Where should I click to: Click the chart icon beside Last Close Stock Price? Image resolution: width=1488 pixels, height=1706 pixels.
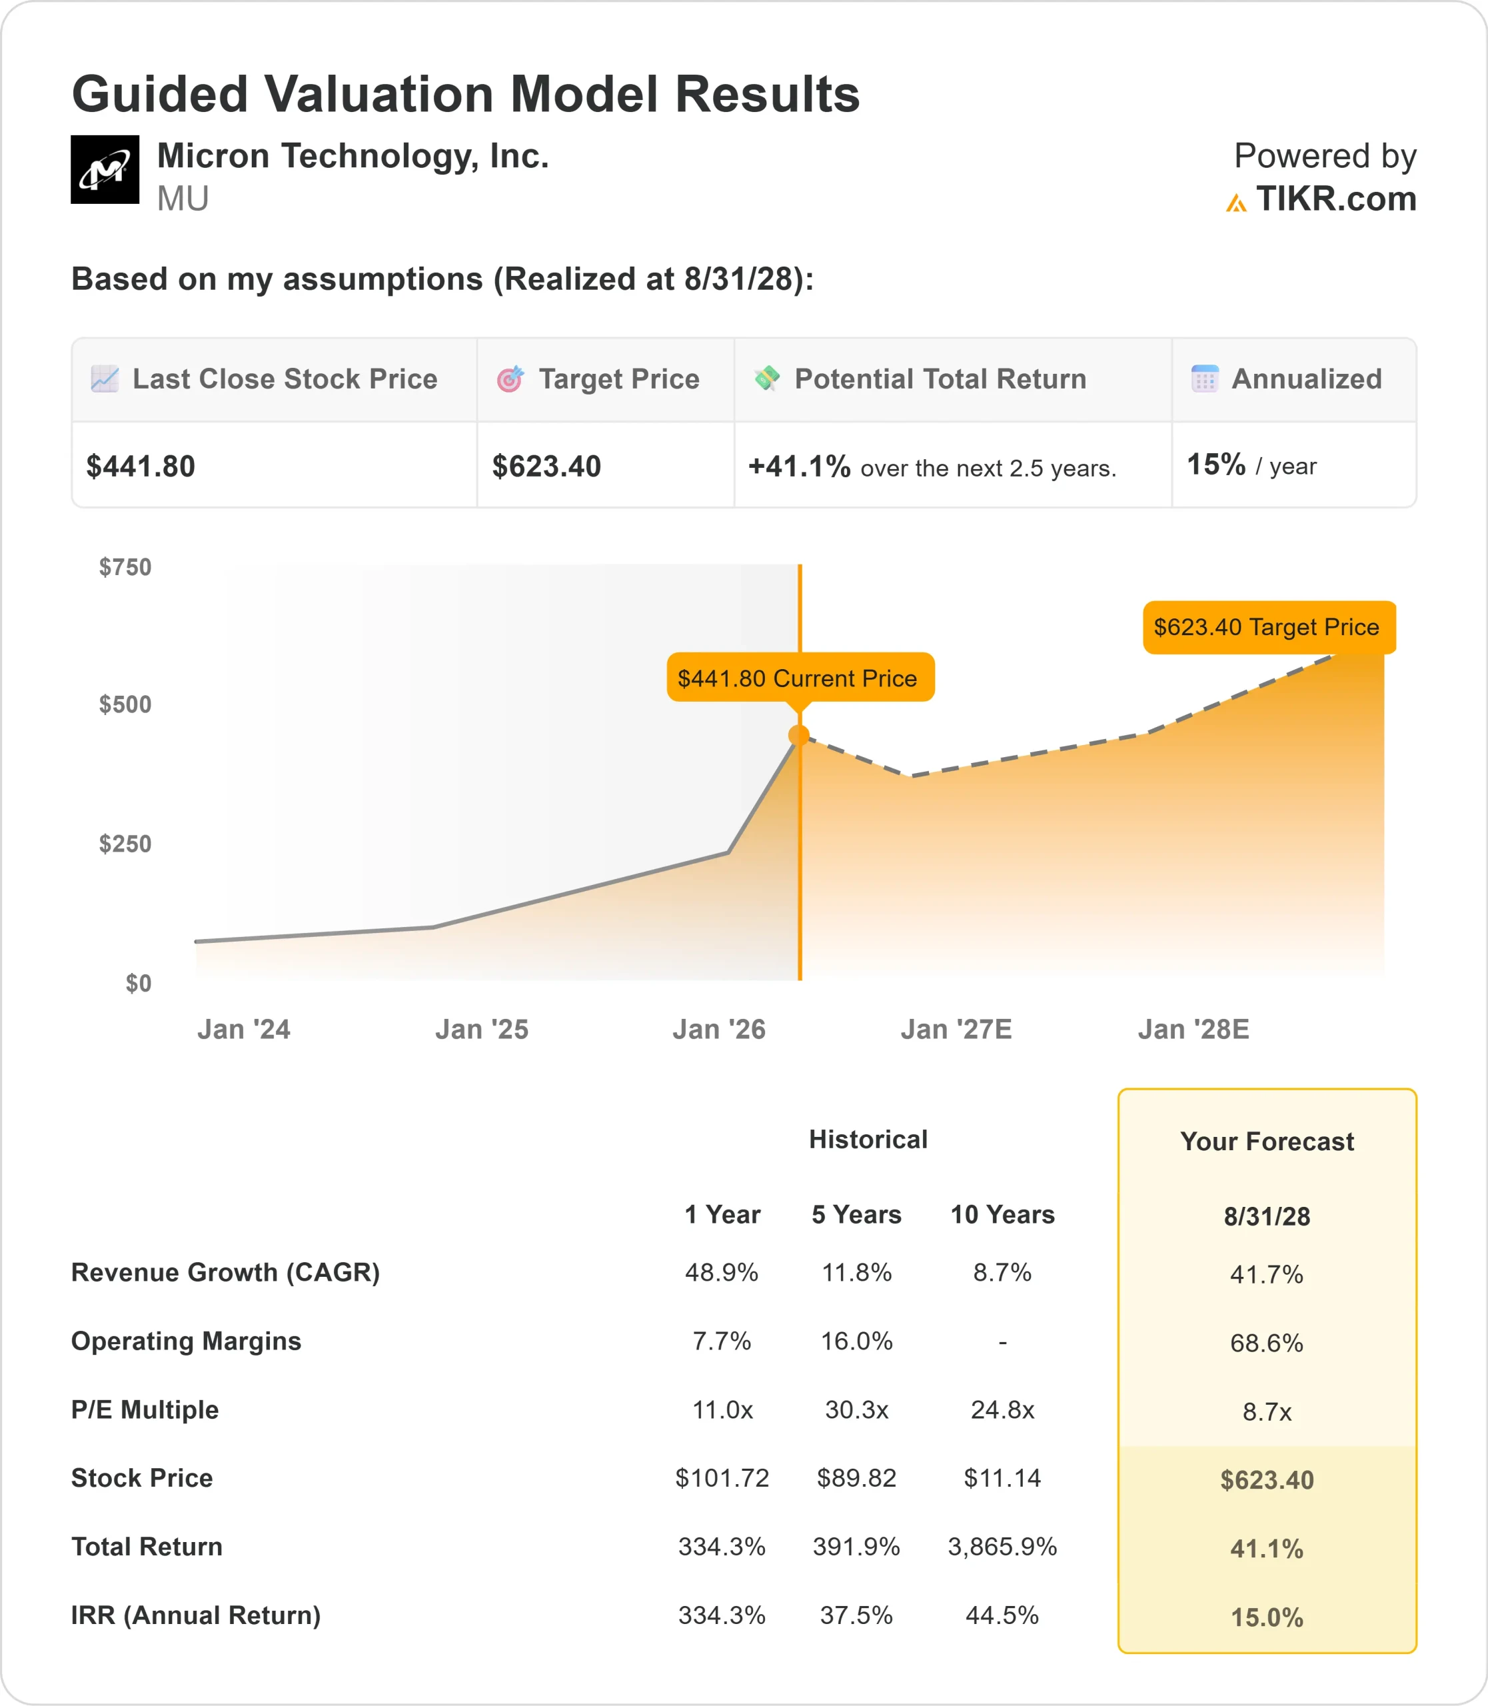[x=105, y=379]
